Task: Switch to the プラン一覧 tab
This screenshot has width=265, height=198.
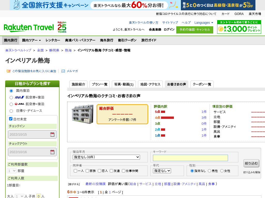Action: click(x=100, y=84)
